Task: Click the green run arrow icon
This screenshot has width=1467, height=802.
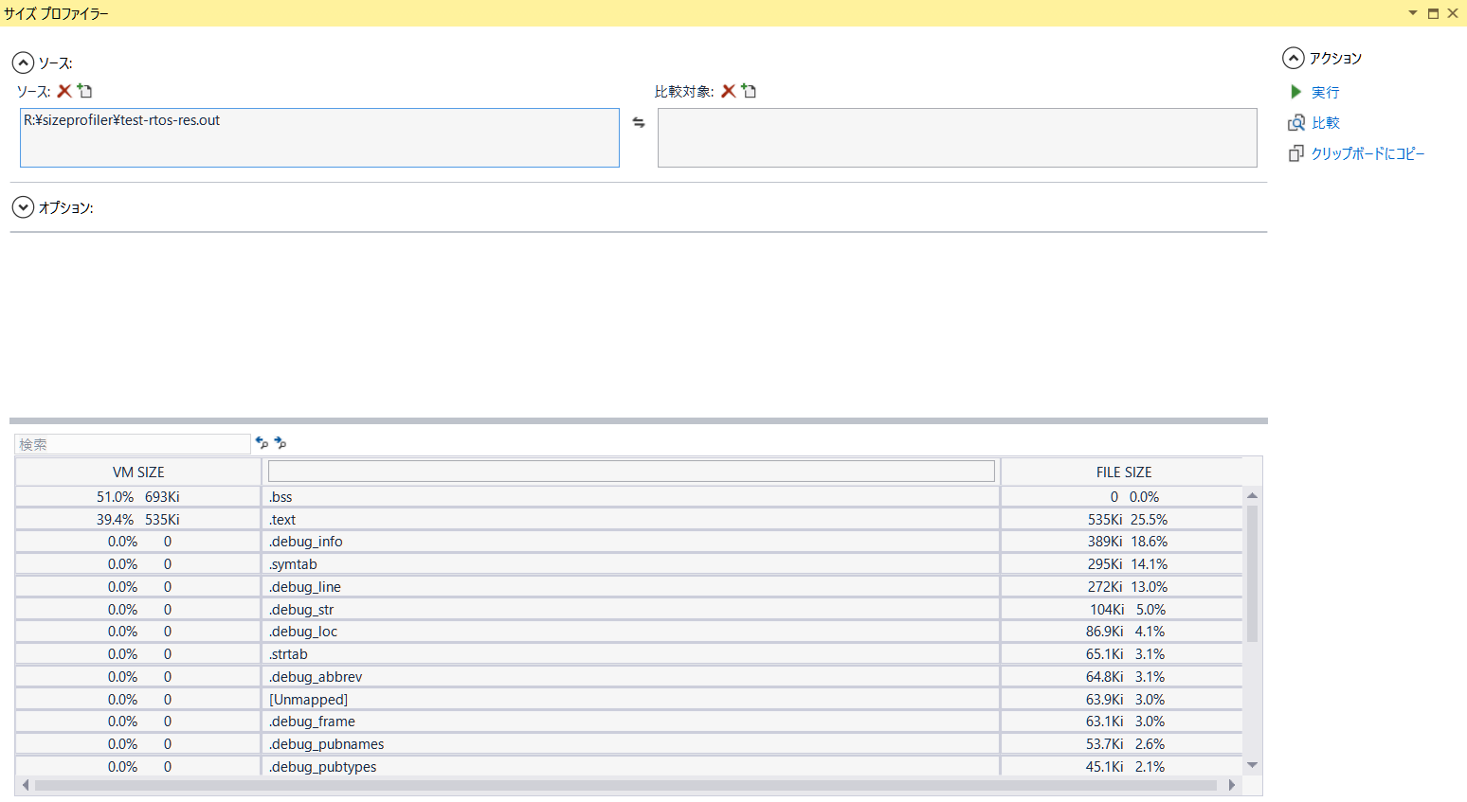Action: coord(1295,92)
